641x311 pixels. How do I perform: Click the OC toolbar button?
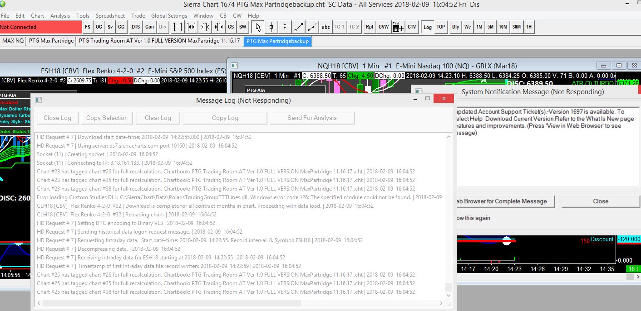coord(99,27)
